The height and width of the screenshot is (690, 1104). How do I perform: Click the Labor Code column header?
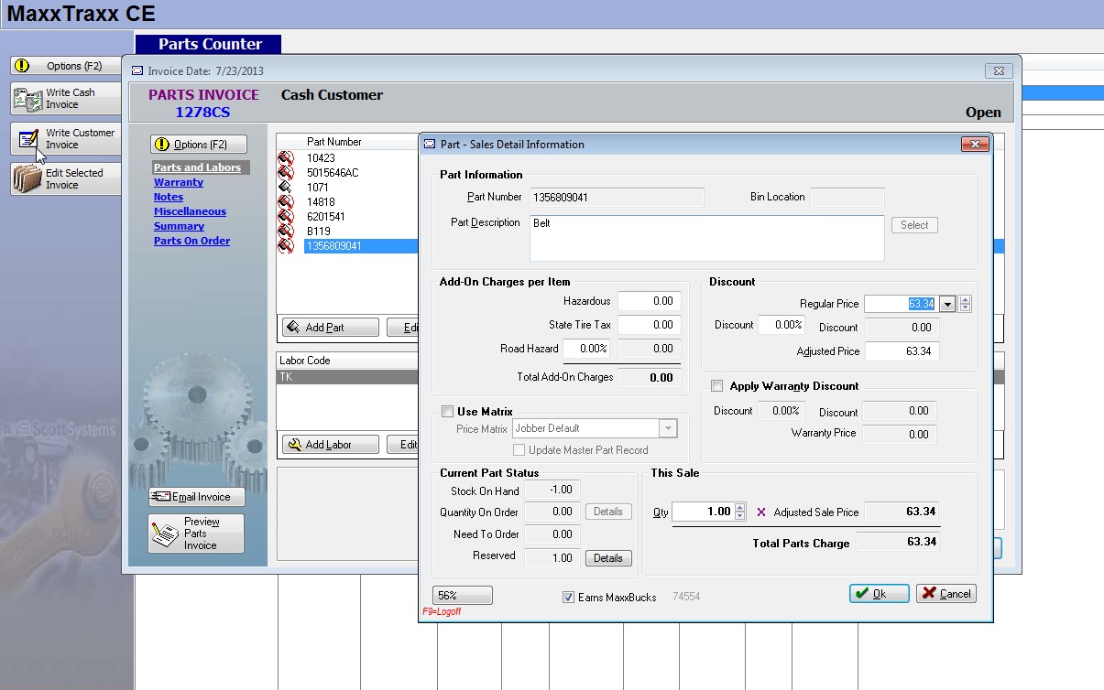pos(348,361)
